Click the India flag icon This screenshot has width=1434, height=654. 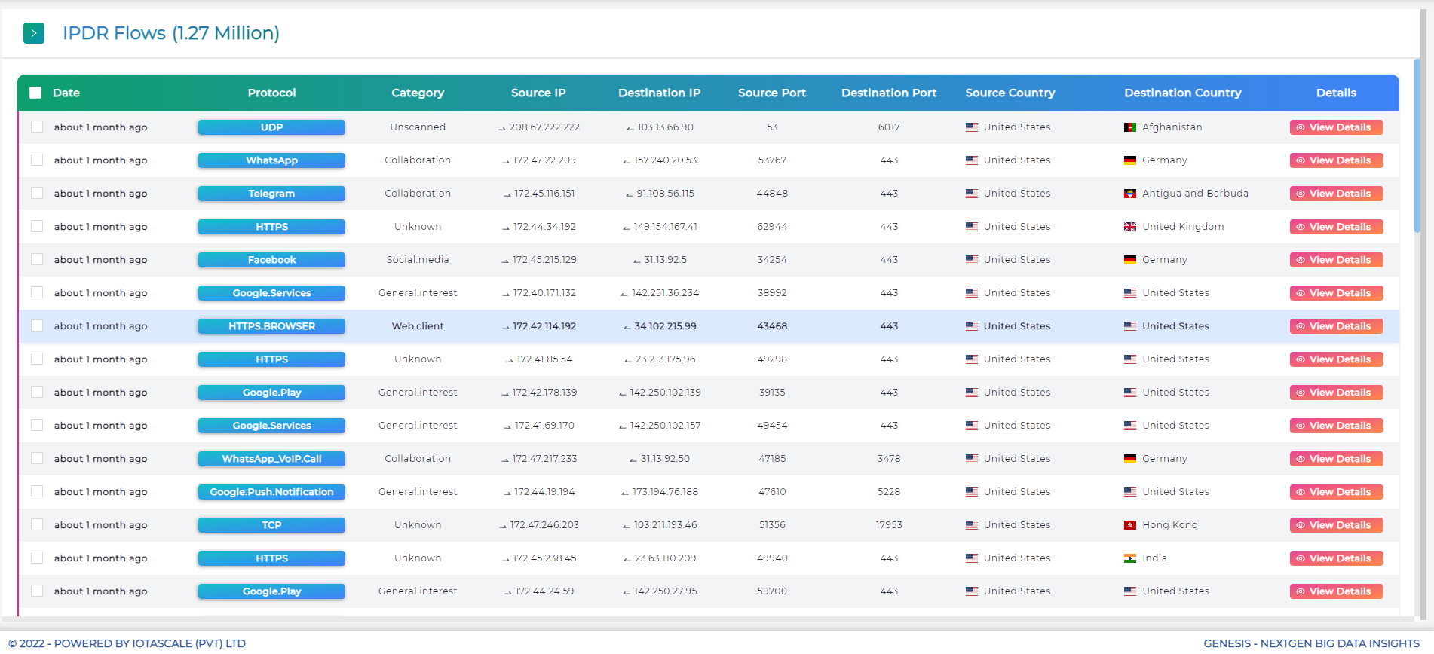coord(1129,558)
